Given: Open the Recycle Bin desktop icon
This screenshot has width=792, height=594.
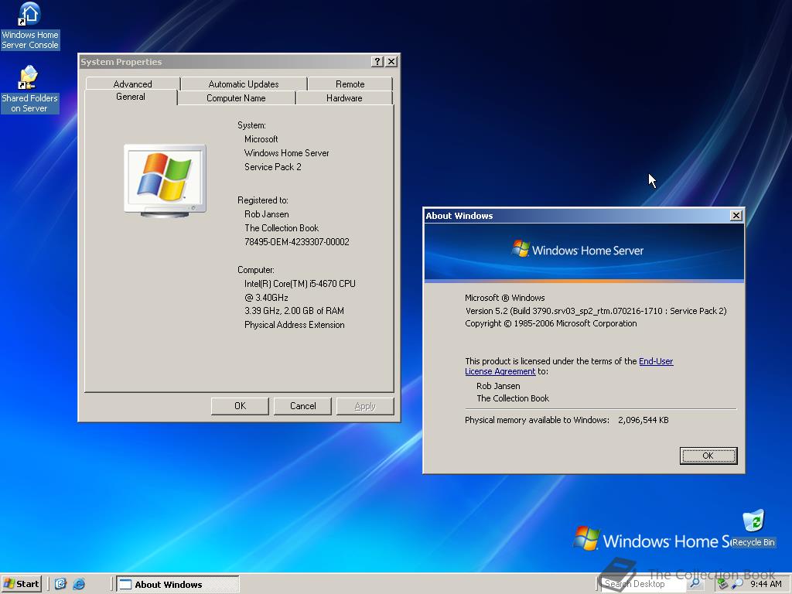Looking at the screenshot, I should click(753, 529).
